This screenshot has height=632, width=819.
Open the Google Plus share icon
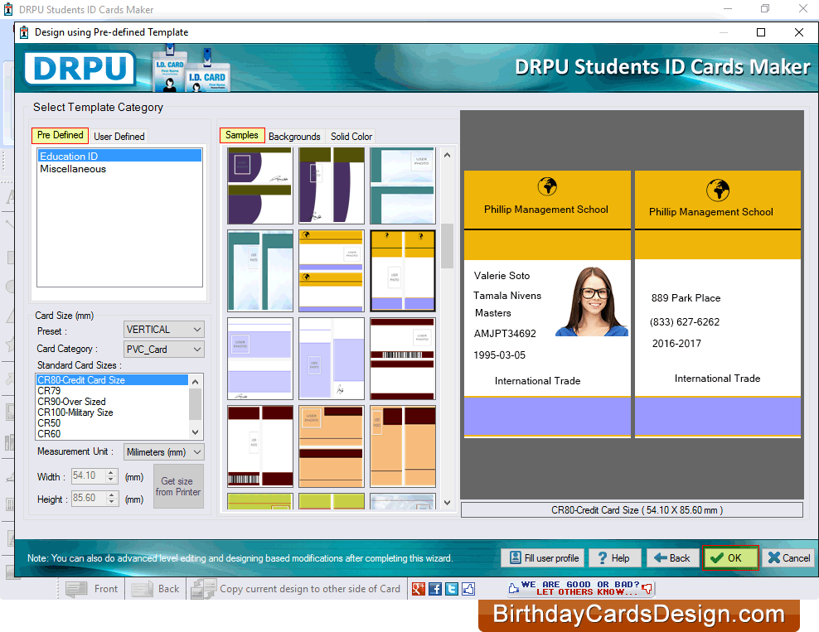tap(418, 589)
